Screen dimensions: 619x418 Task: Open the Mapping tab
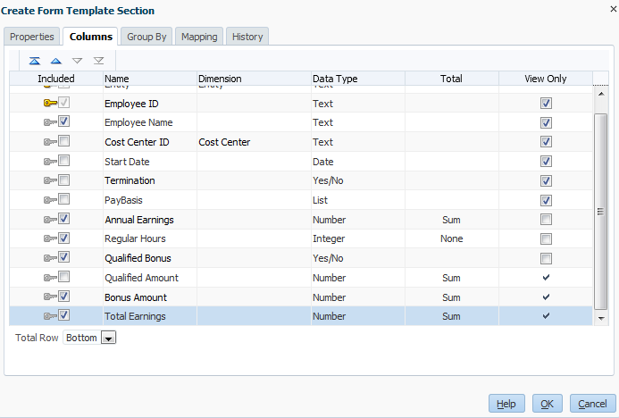click(198, 37)
